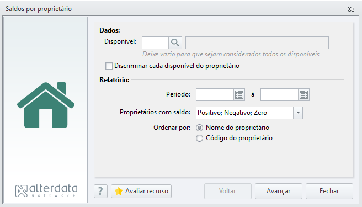Open the start date calendar picker

pos(239,95)
